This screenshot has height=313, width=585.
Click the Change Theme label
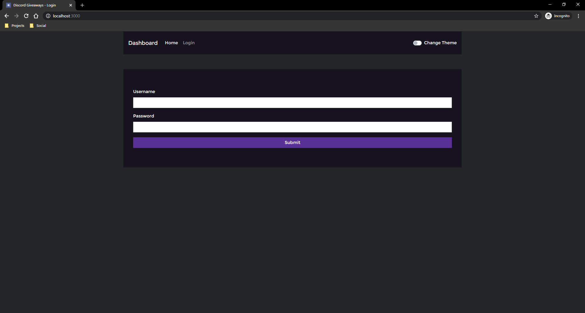point(440,43)
